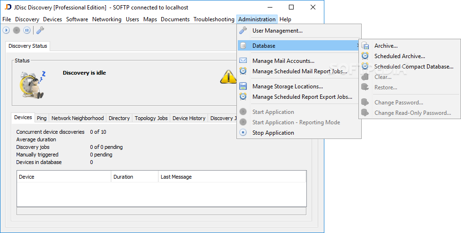Click the sleeping alarm clock idle image
This screenshot has width=461, height=233.
[32, 84]
